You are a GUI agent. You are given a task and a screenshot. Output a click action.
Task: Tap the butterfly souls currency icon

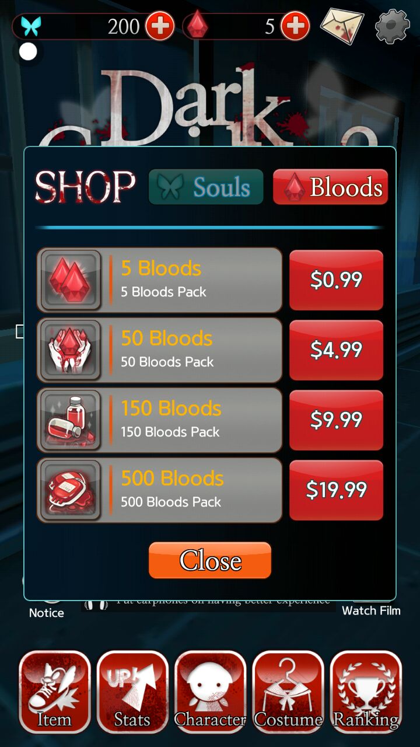point(30,26)
